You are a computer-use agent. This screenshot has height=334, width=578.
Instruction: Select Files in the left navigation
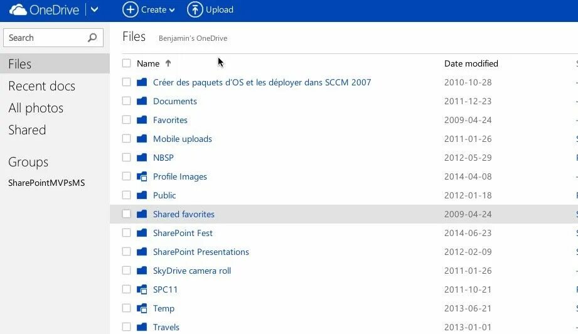[55, 63]
